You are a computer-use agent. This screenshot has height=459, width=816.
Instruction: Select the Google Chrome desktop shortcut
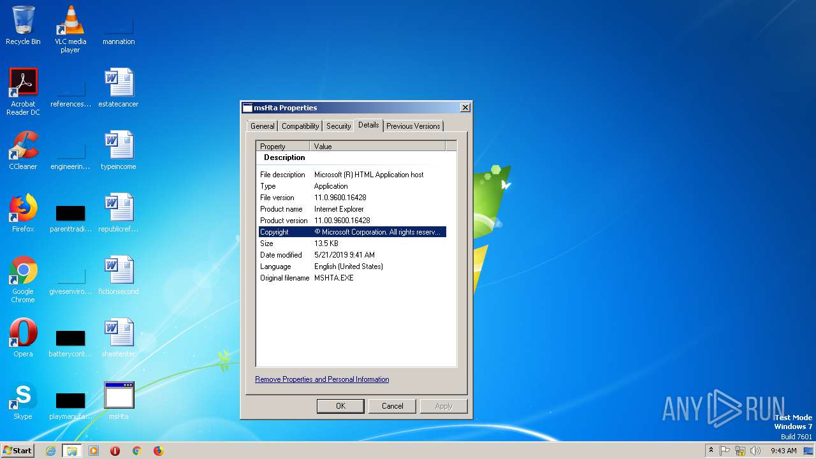click(23, 279)
